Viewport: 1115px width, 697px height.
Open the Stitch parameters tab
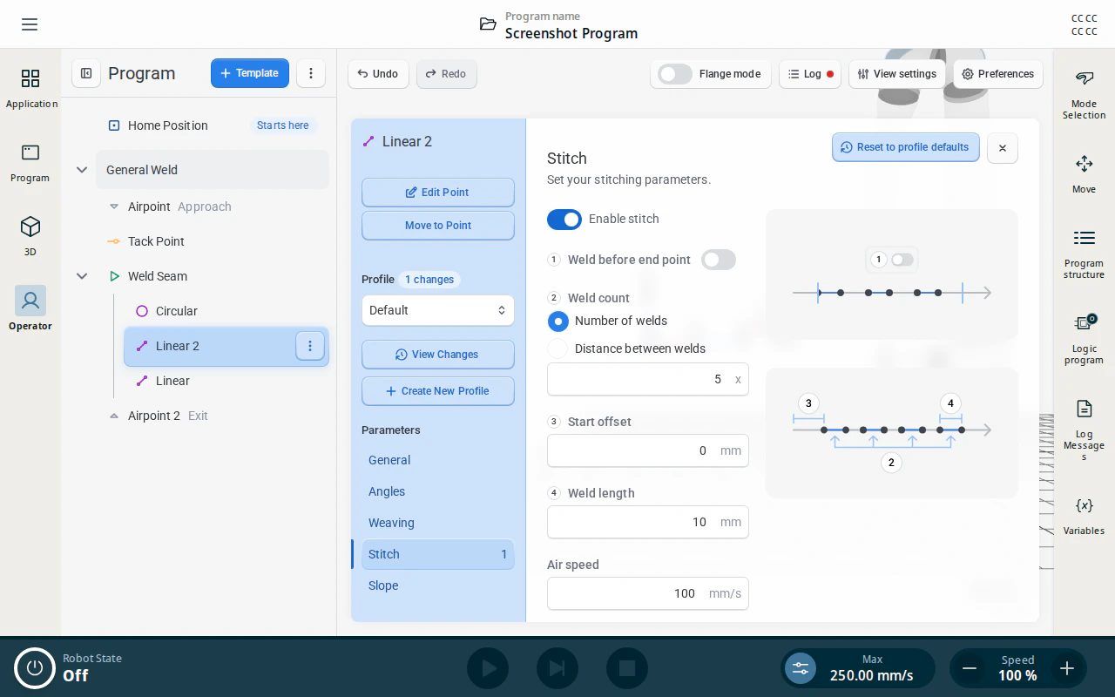tap(438, 554)
